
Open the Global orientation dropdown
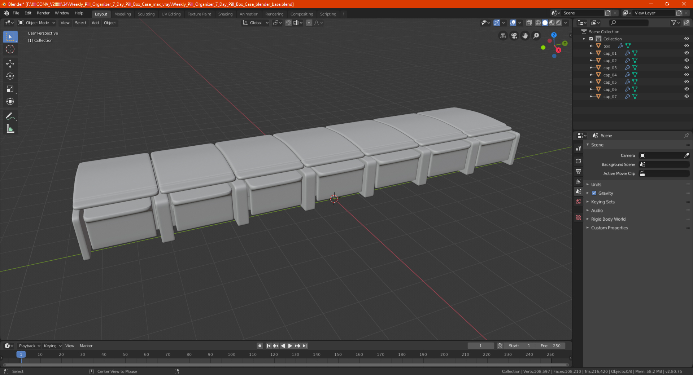point(255,23)
